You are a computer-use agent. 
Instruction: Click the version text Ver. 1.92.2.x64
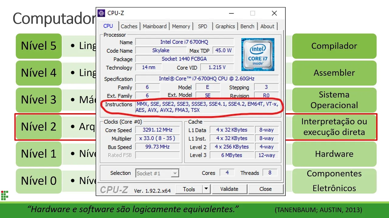coord(152,191)
